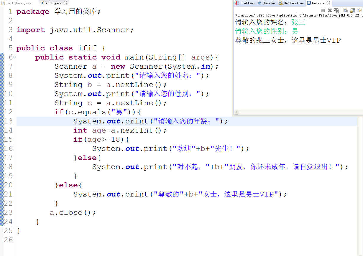363x256 pixels.
Task: Click the print '请输入您的姓名' line 8
Action: click(132, 76)
